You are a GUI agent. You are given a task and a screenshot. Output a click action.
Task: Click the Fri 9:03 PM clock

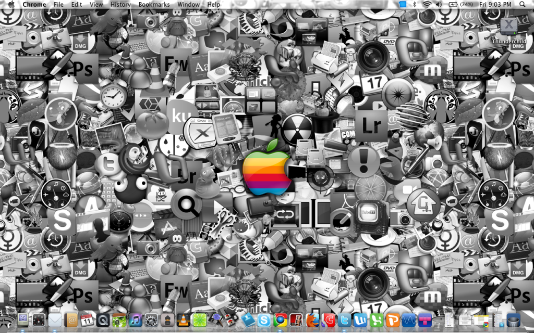click(x=495, y=4)
